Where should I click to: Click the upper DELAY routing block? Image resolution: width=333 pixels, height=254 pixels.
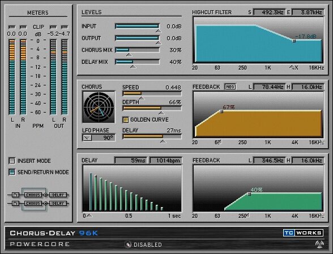pos(58,195)
